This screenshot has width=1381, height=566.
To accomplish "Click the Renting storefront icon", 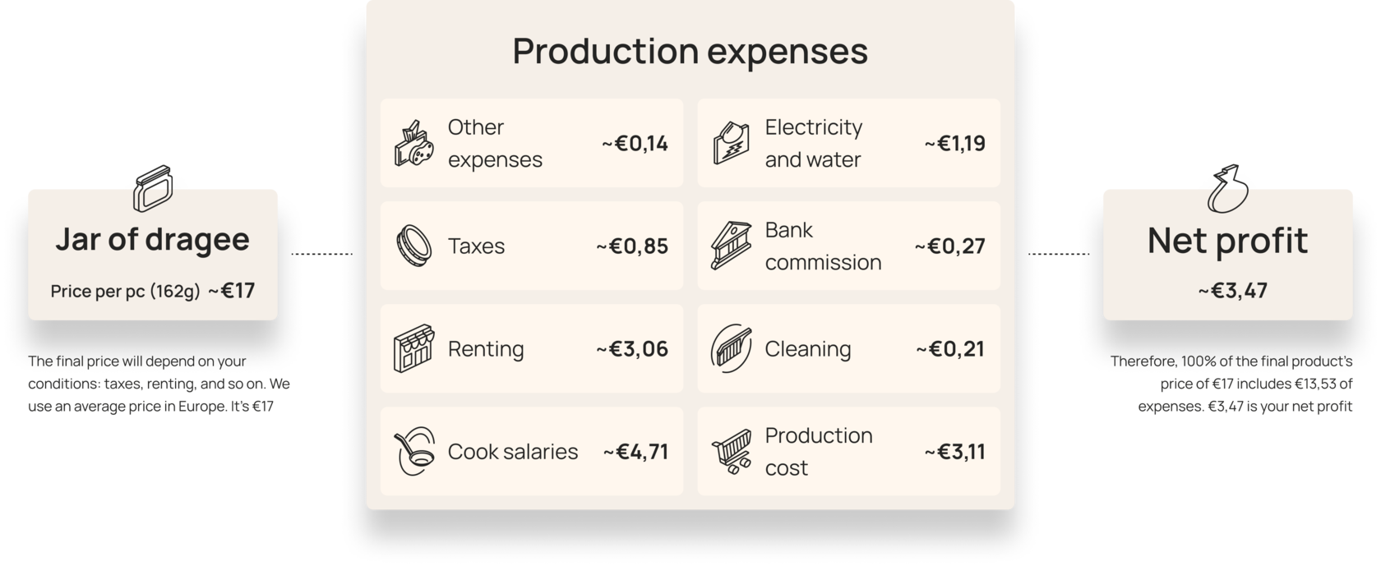I will [414, 348].
